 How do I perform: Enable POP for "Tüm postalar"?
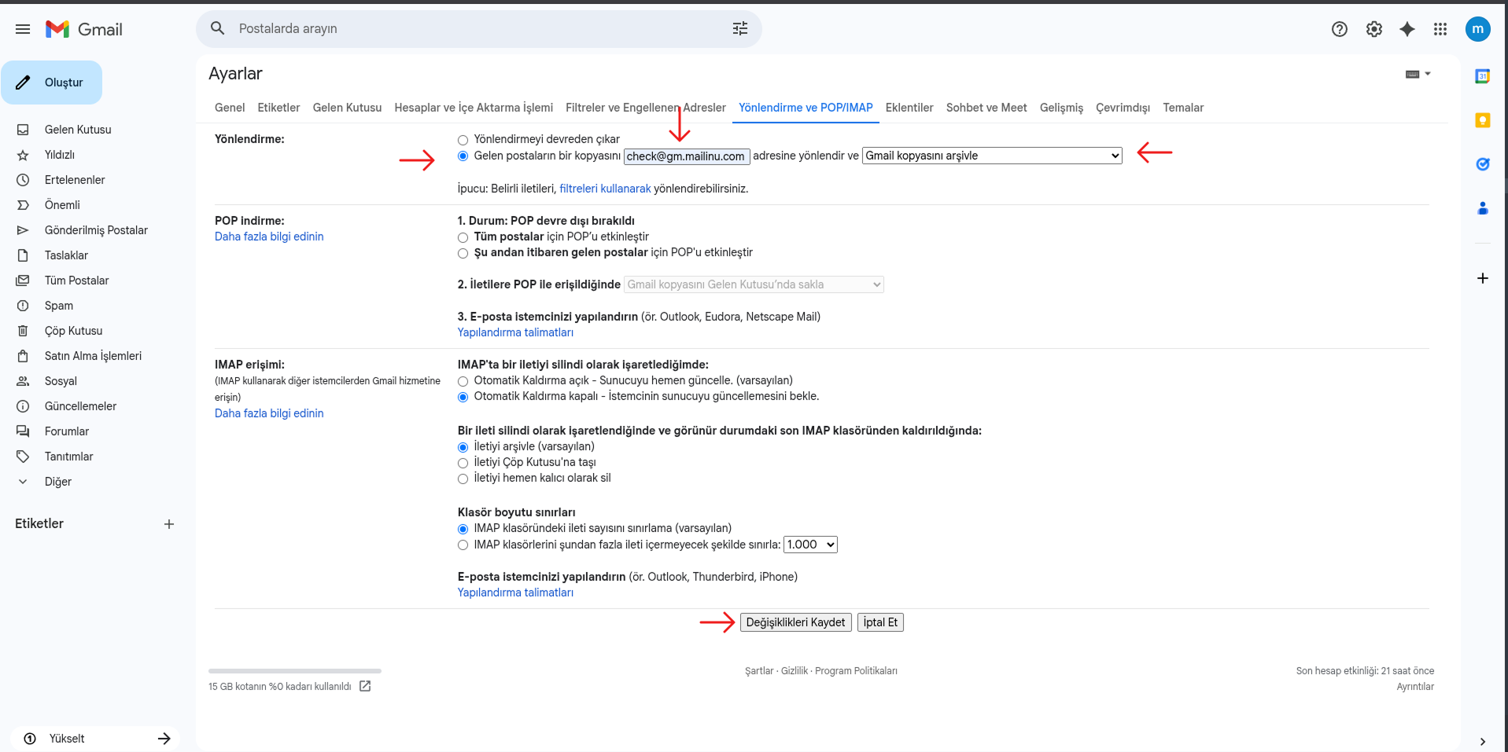tap(463, 237)
